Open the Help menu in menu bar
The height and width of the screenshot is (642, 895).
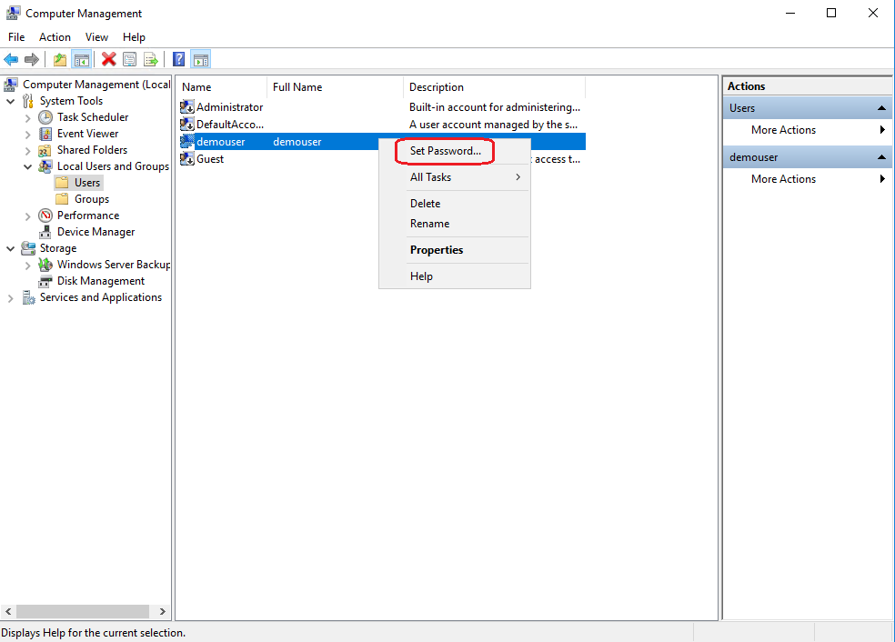click(134, 37)
